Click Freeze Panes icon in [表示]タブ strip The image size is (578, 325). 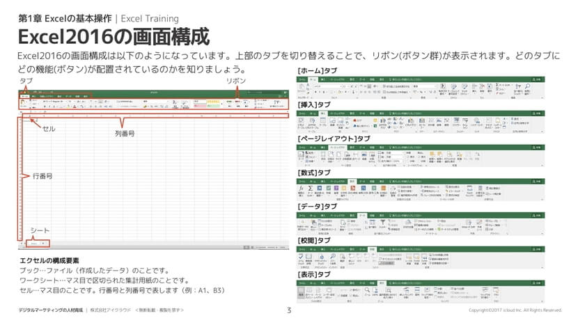pyautogui.click(x=426, y=290)
